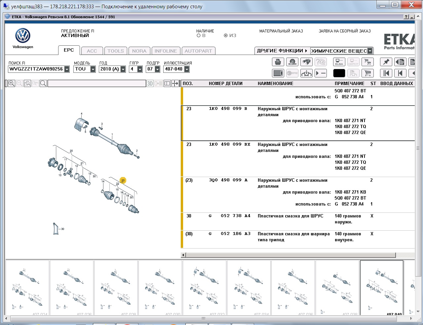Click the 3D view icon
This screenshot has width=423, height=325.
coord(150,83)
